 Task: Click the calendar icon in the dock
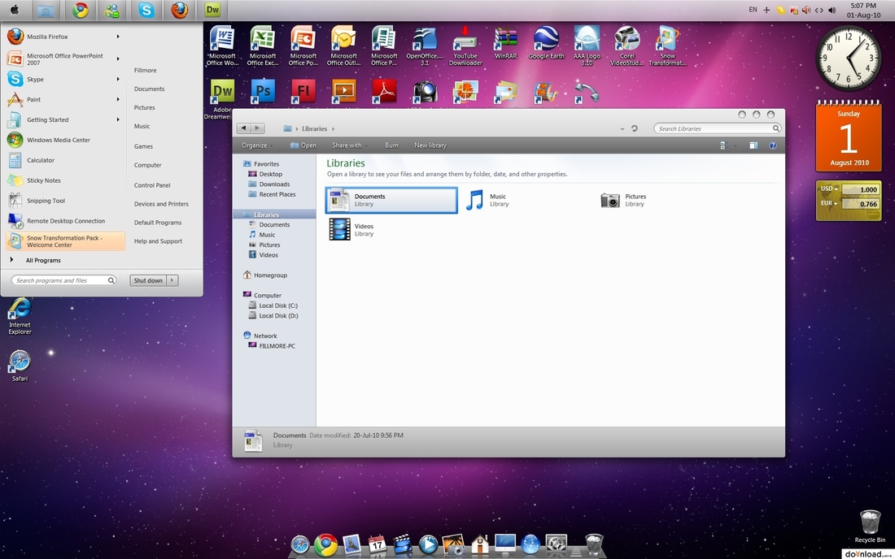click(377, 544)
